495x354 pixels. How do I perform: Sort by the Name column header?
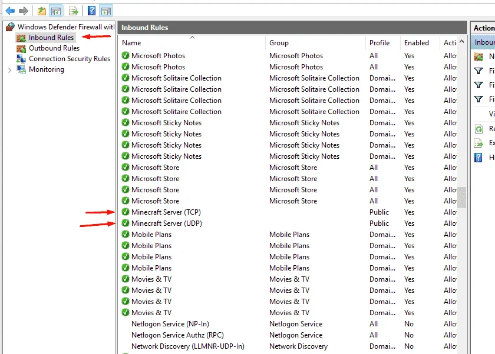tap(131, 43)
